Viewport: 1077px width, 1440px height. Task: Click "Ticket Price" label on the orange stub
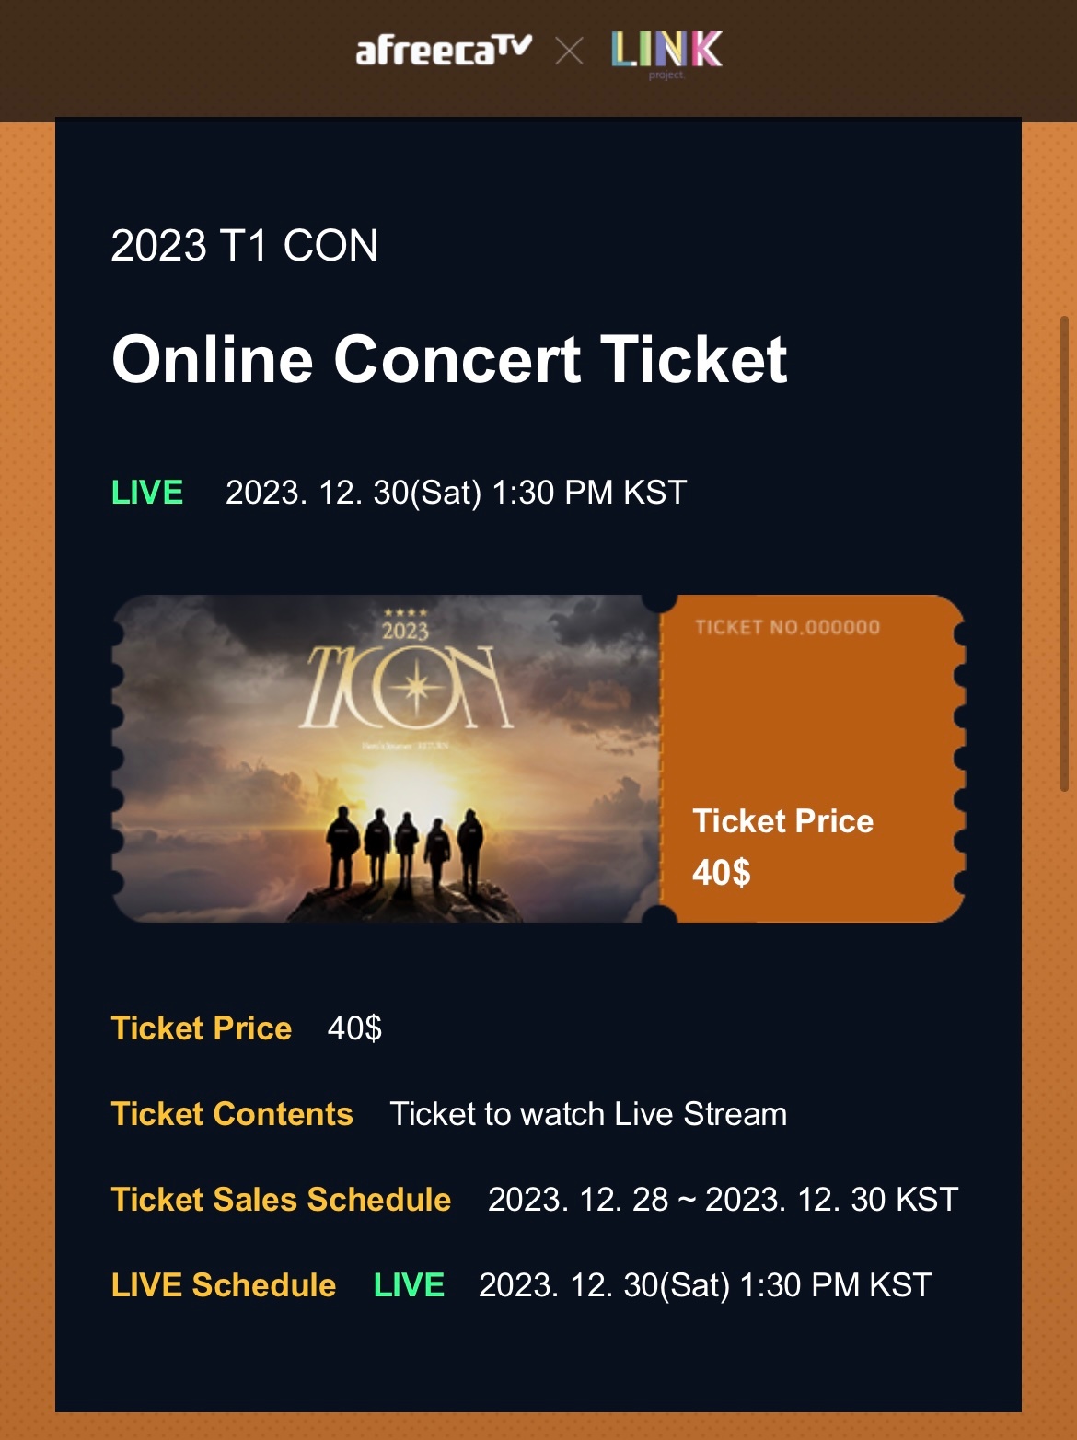point(782,821)
